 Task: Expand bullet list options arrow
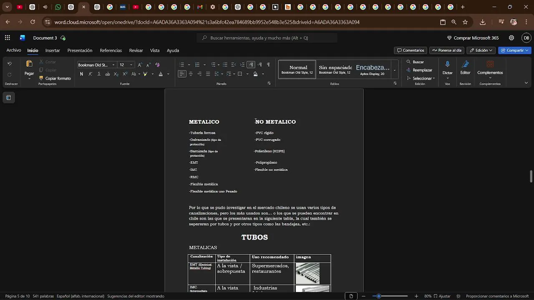tap(189, 65)
